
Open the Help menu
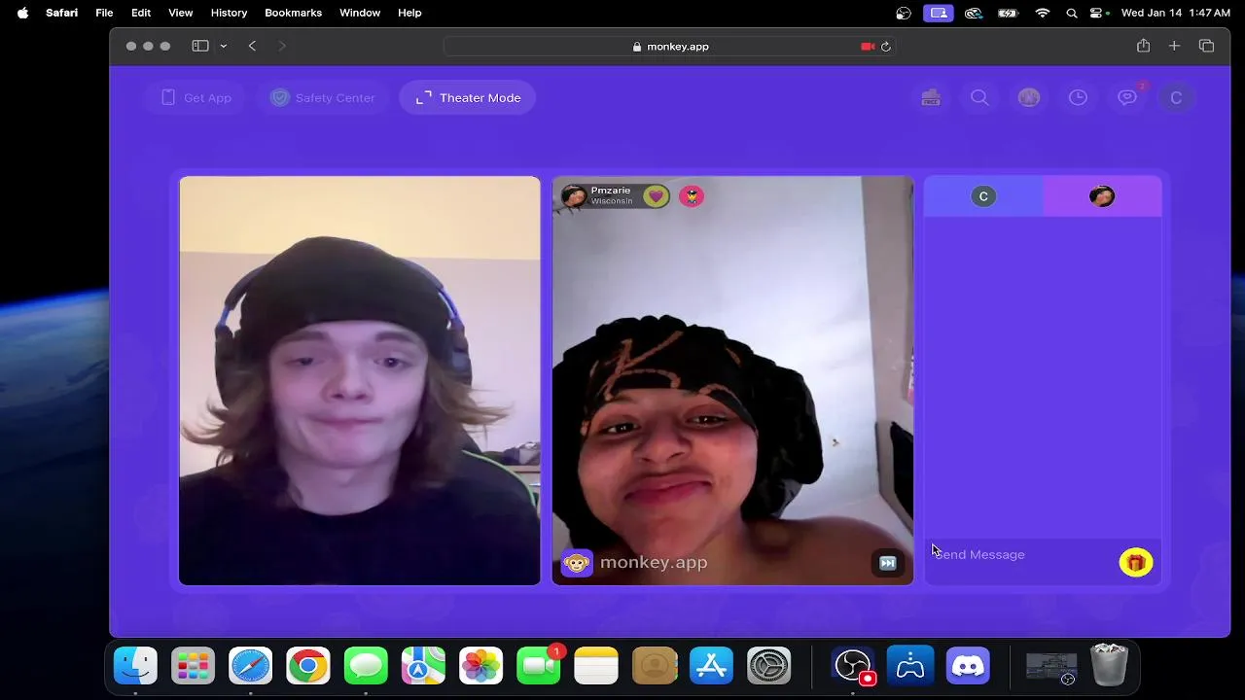[409, 13]
